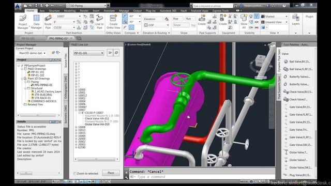Create a pipe support
This screenshot has height=186, width=331.
[x=202, y=20]
